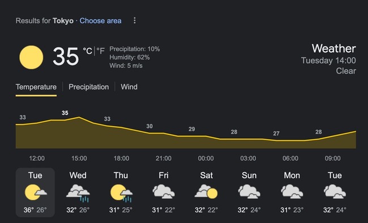Select Wednesday's rainy cloud forecast icon

tap(78, 193)
